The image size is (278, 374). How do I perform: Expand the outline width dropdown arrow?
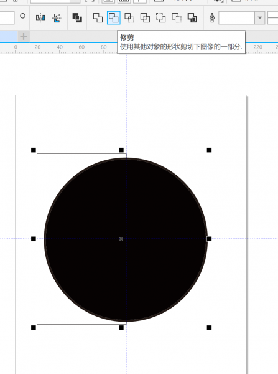click(260, 18)
